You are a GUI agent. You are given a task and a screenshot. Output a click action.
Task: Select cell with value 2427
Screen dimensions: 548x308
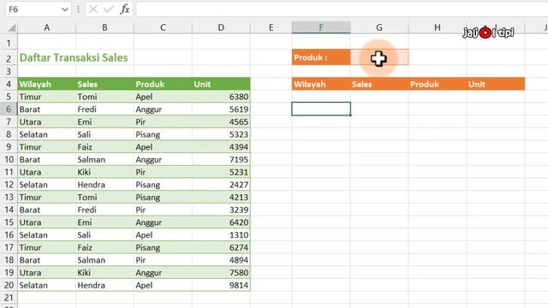tap(221, 185)
